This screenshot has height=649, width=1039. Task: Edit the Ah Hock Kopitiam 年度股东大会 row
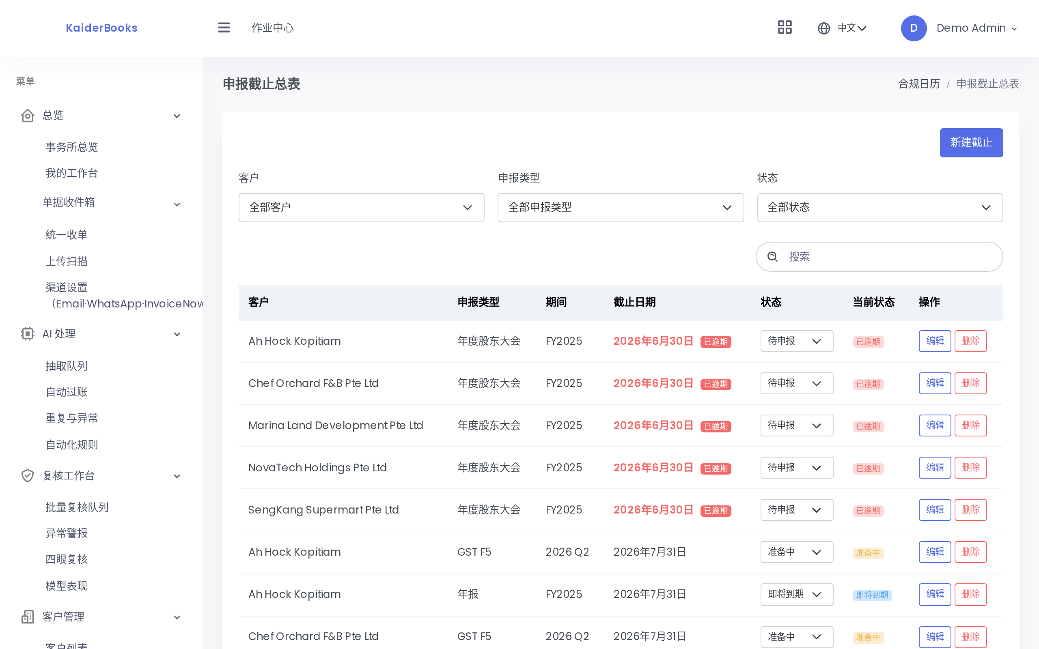[x=935, y=341]
